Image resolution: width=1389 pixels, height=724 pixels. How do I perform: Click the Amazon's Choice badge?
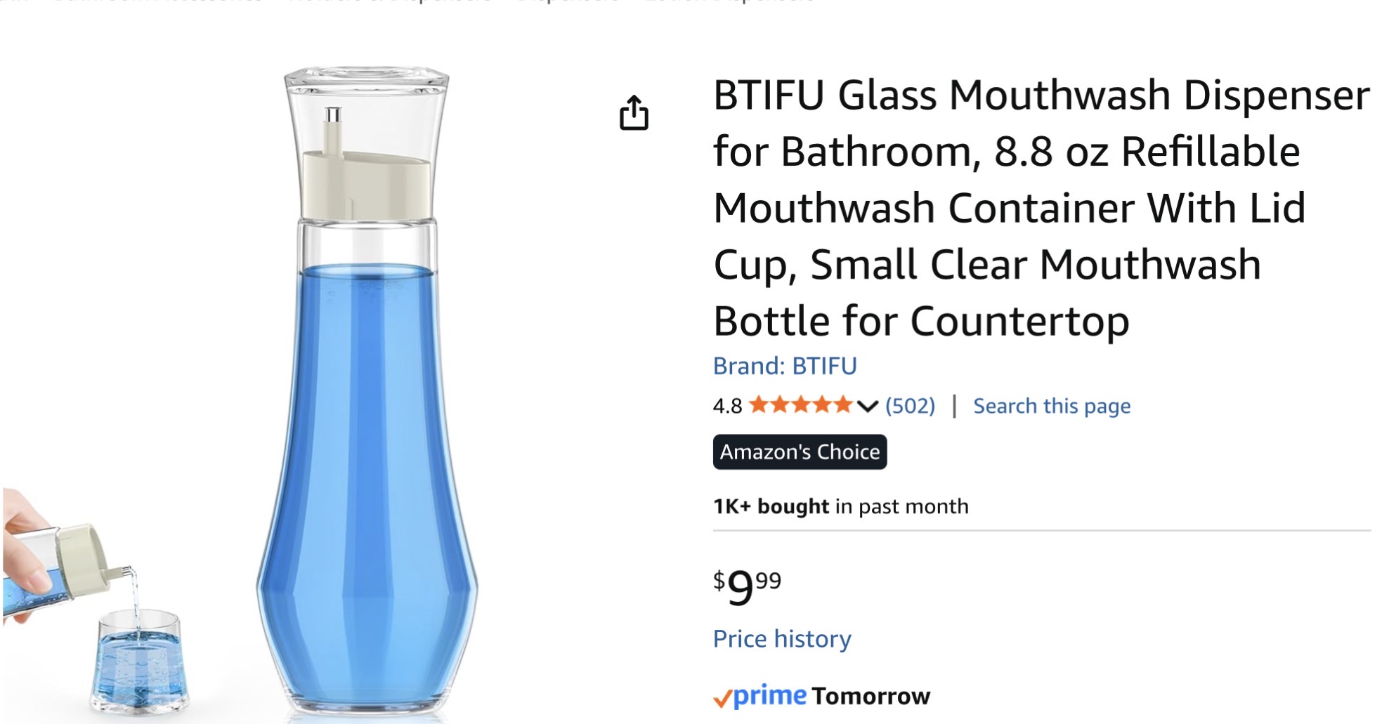pyautogui.click(x=800, y=452)
